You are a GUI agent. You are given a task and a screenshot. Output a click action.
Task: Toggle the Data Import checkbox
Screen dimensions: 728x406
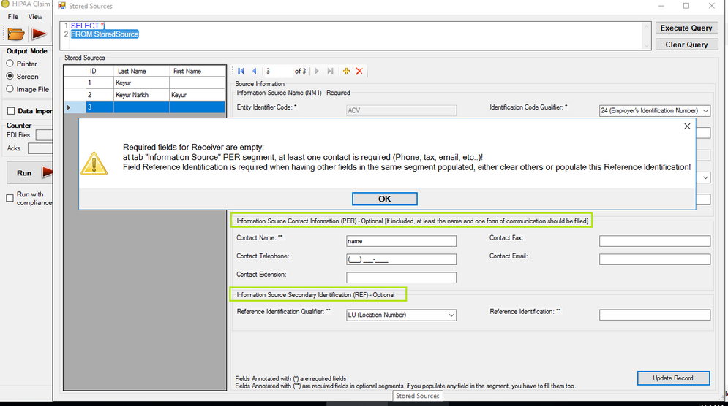coord(11,111)
